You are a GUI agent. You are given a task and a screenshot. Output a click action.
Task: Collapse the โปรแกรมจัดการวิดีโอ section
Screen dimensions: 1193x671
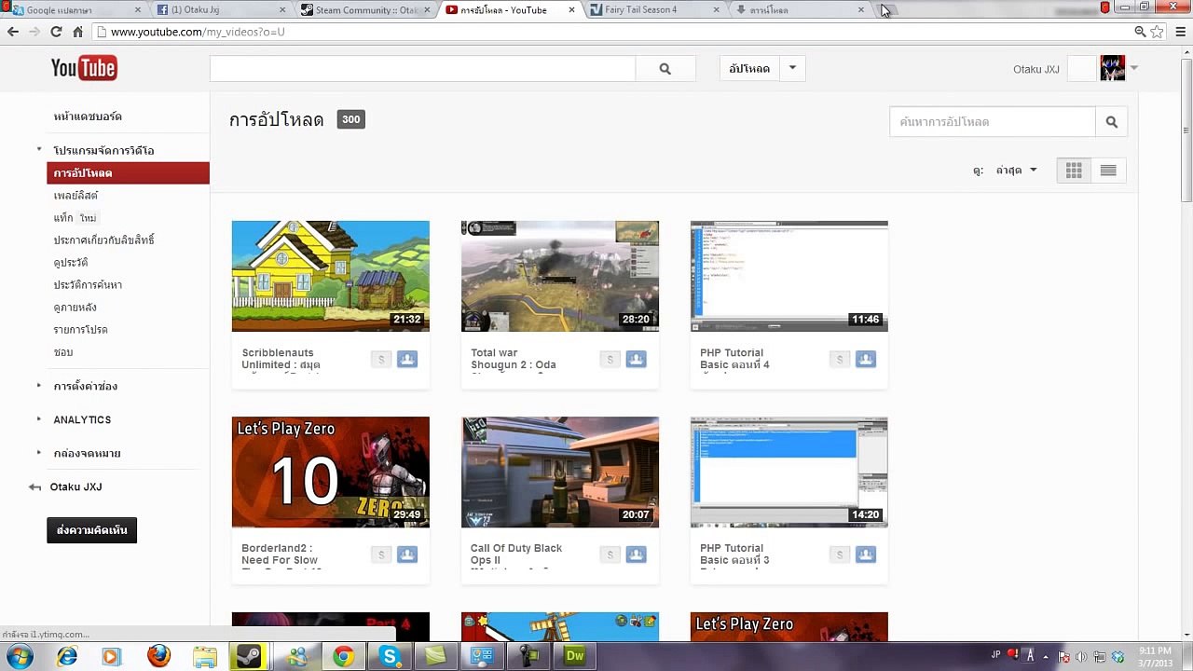[39, 149]
